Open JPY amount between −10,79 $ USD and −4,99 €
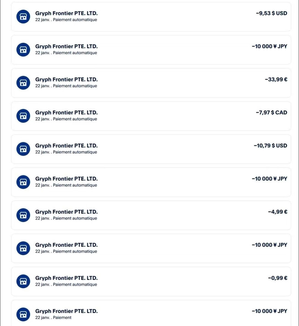299x326 pixels. pos(269,179)
